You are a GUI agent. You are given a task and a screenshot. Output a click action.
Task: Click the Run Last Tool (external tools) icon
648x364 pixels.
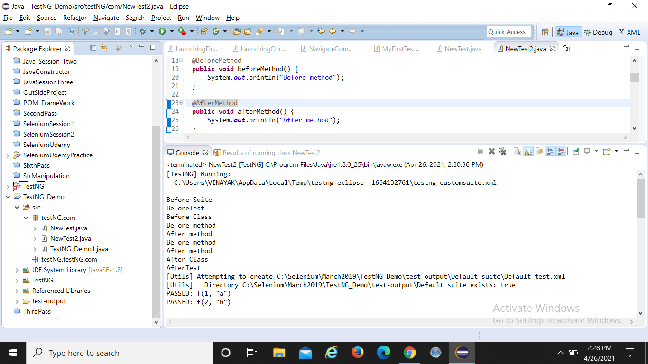click(x=182, y=31)
